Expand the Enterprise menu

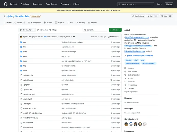tap(66, 4)
